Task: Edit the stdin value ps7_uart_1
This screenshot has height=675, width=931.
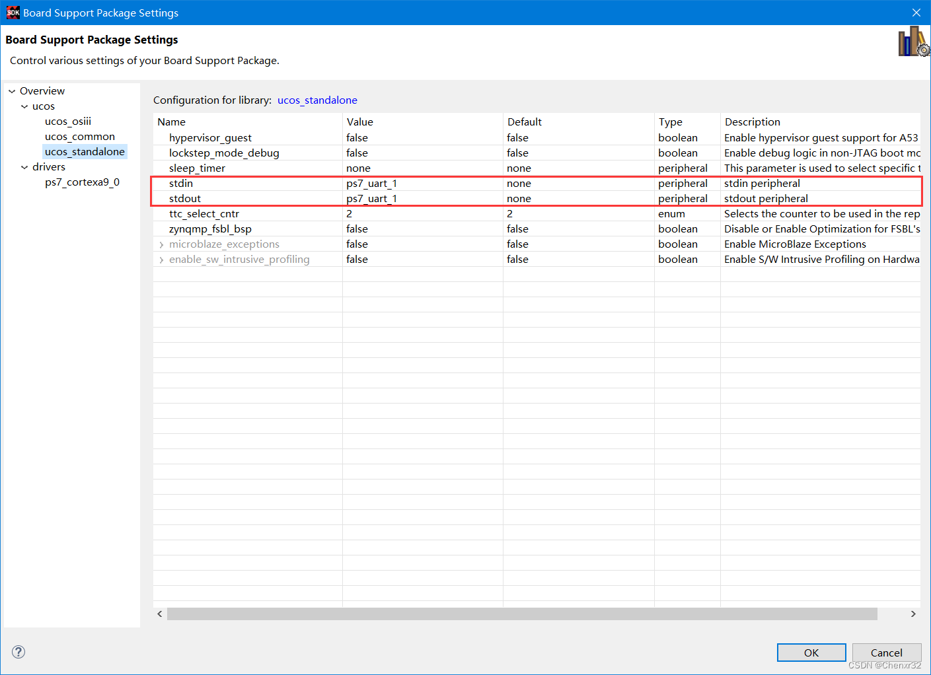Action: pyautogui.click(x=423, y=184)
